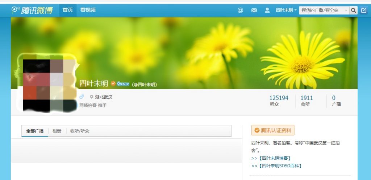Go to 首页 in the top navigation

68,10
